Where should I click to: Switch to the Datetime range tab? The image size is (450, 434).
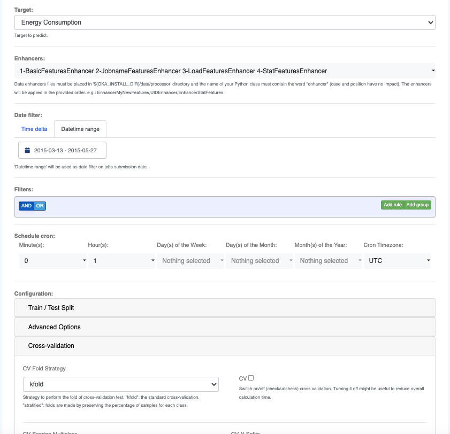pyautogui.click(x=80, y=129)
